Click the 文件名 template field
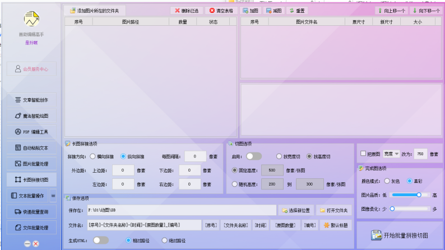The width and height of the screenshot is (445, 250). pos(144,225)
